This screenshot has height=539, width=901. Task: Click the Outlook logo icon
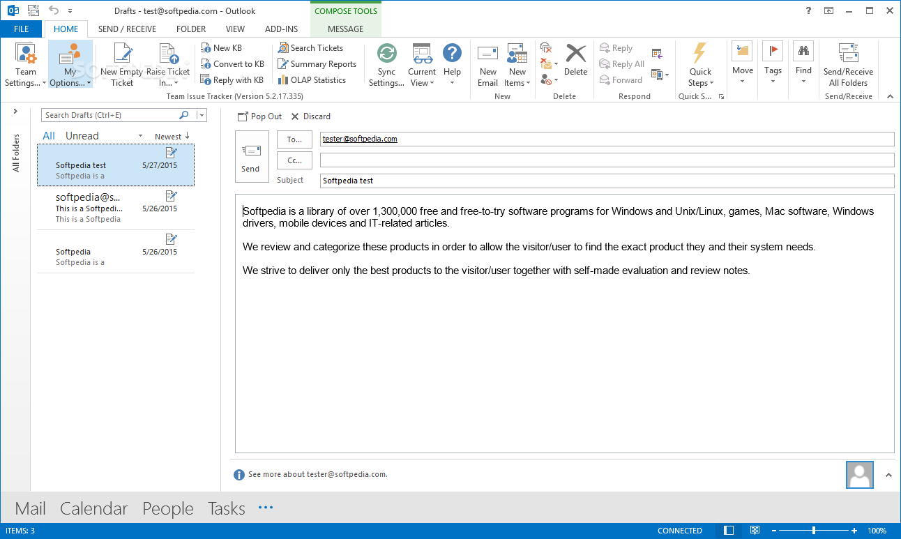coord(13,10)
